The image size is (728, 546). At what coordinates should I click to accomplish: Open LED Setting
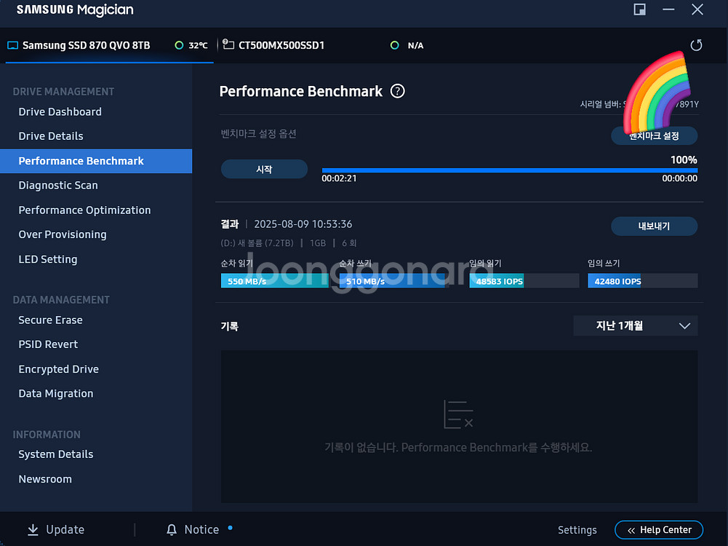click(x=48, y=259)
